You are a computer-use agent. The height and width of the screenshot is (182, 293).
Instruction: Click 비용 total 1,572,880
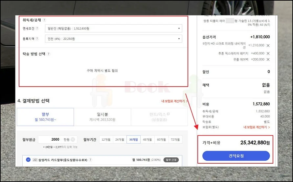[x=261, y=104]
